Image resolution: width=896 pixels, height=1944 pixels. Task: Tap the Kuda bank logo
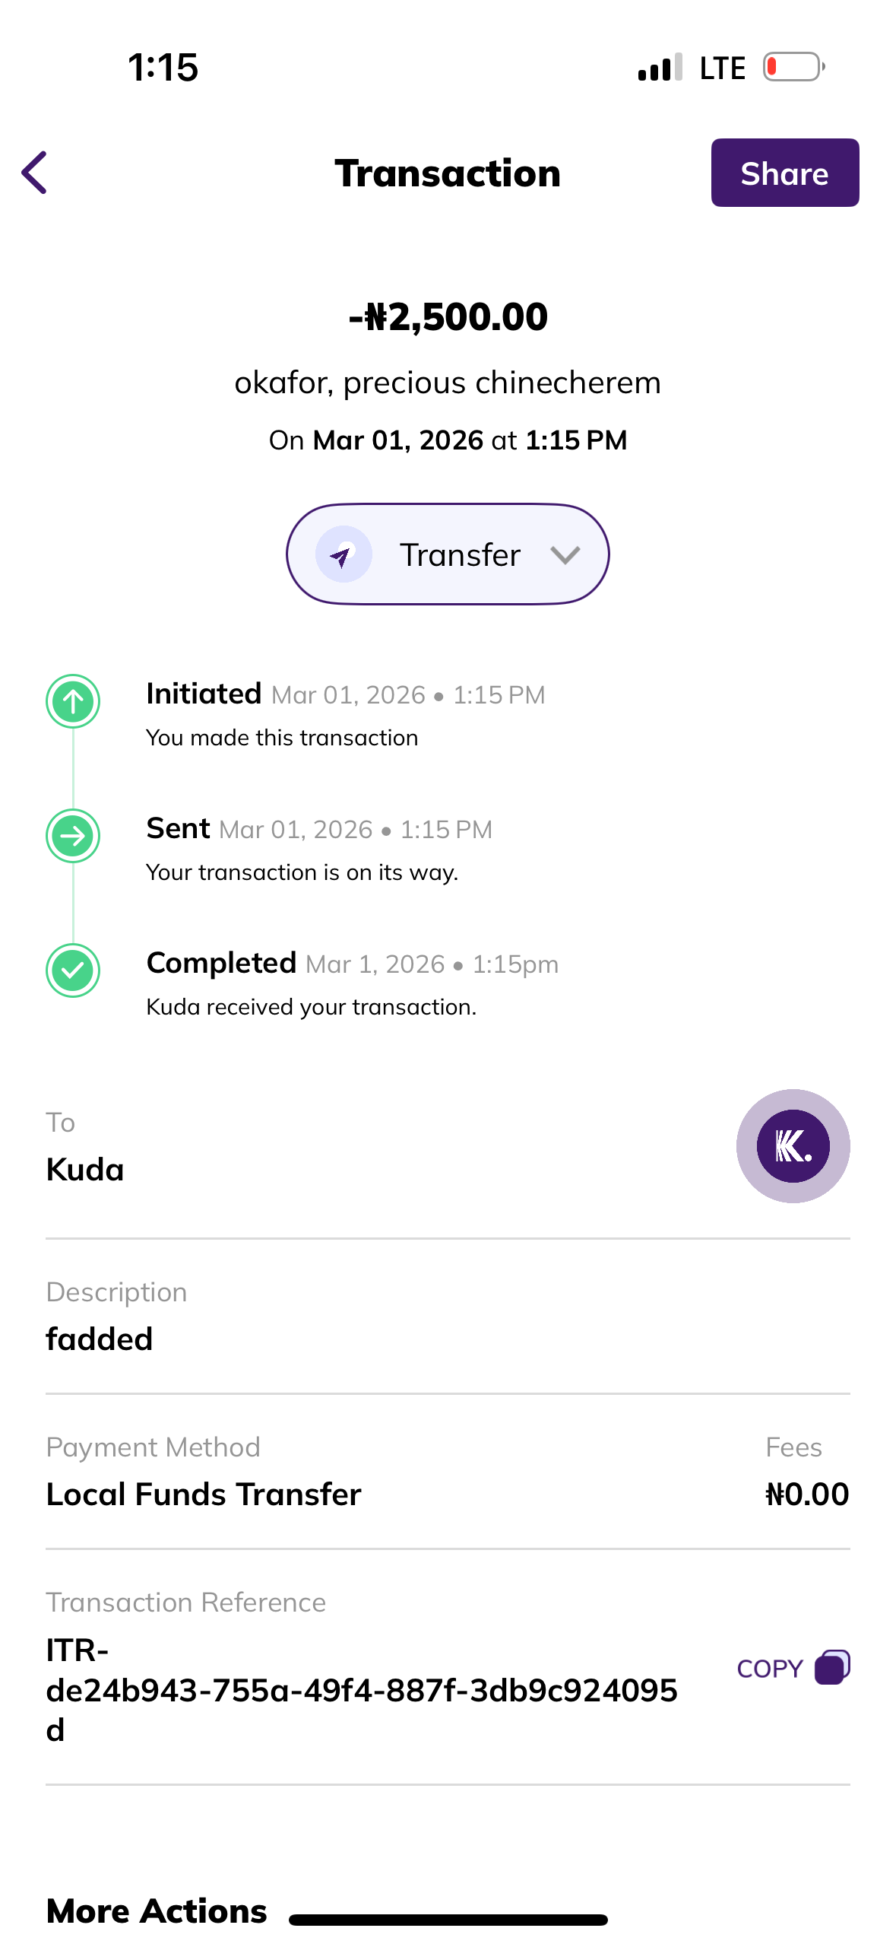point(793,1145)
